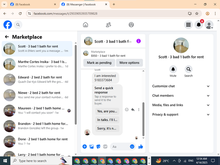Image resolution: width=220 pixels, height=165 pixels.
Task: Open the Friends icon in top navigation
Action: [x=108, y=25]
